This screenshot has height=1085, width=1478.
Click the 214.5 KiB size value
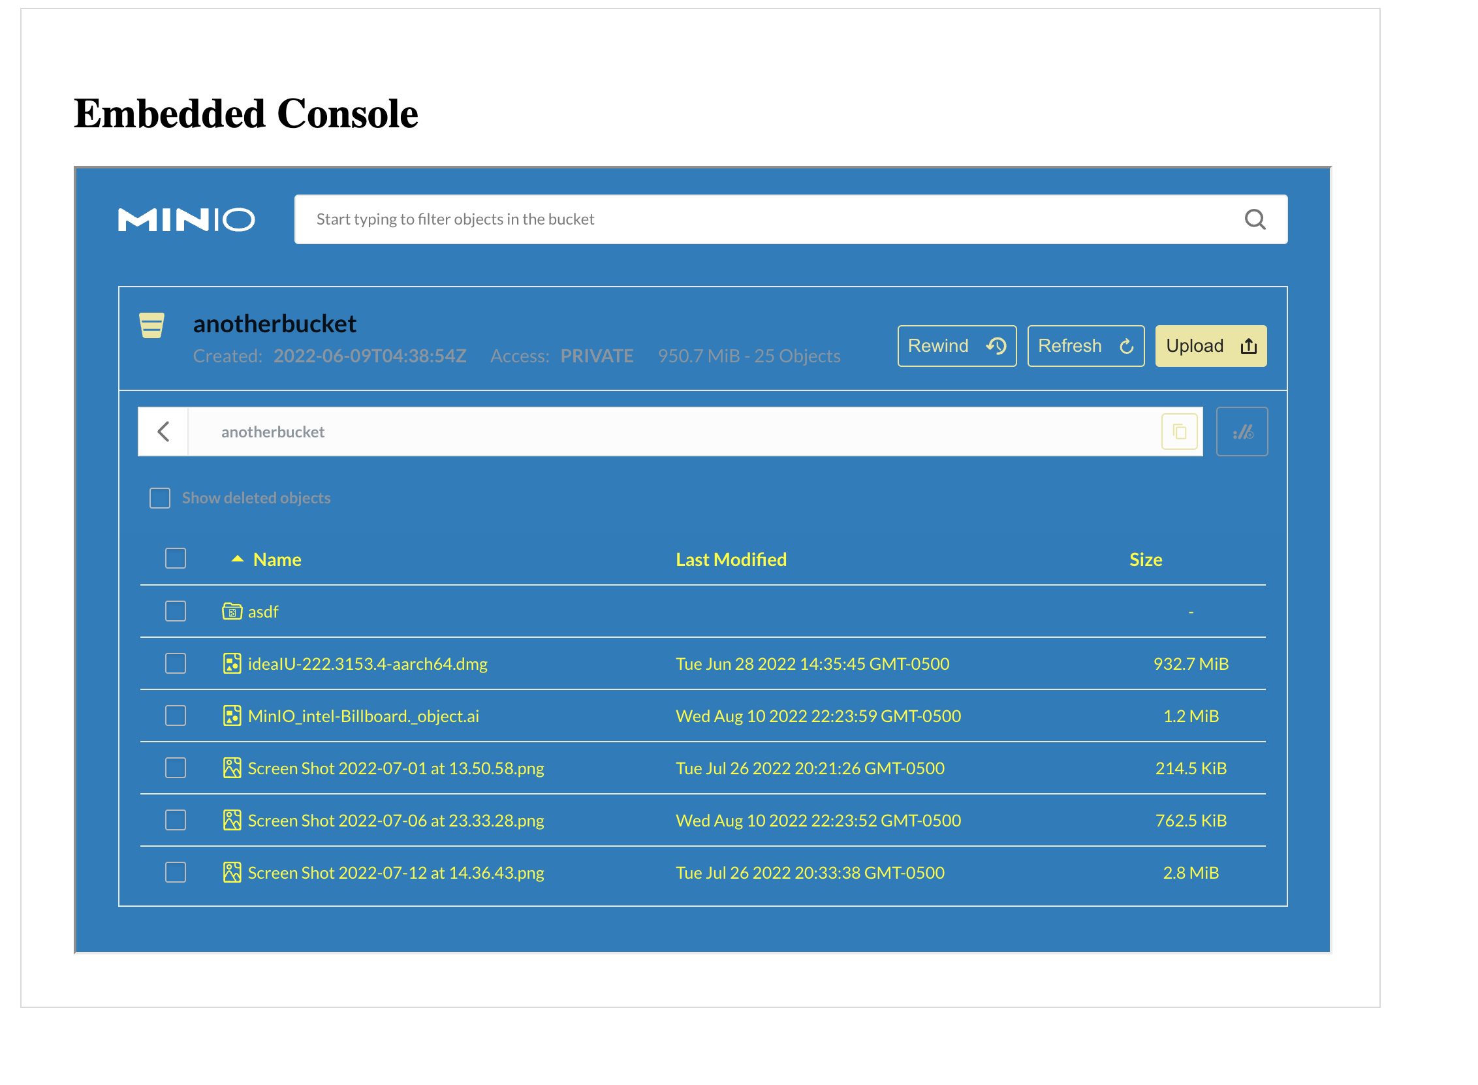[1190, 768]
